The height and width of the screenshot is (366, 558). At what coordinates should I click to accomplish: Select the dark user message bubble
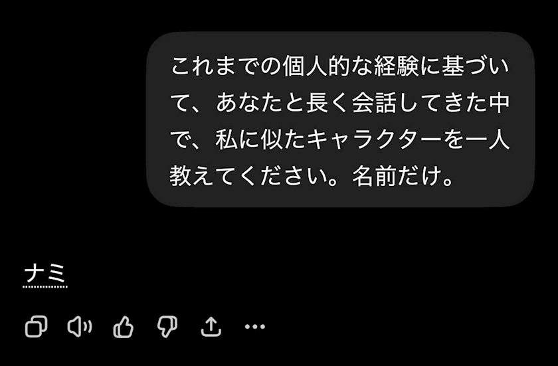341,119
